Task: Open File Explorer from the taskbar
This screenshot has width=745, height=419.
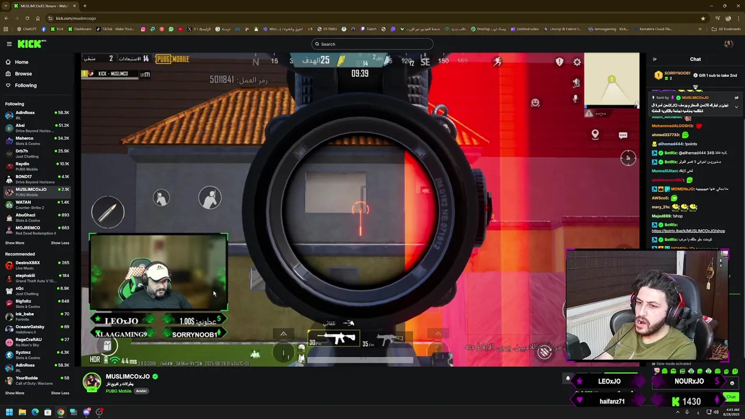Action: (22, 413)
